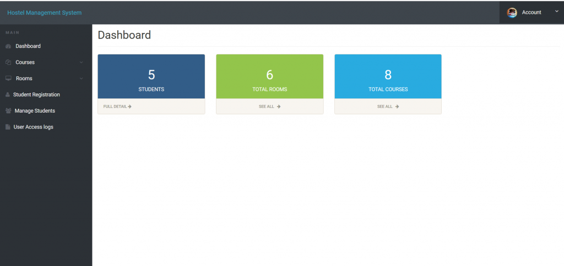This screenshot has height=266, width=564.
Task: Click the arrow next to FULL DETAIL
Action: [129, 107]
